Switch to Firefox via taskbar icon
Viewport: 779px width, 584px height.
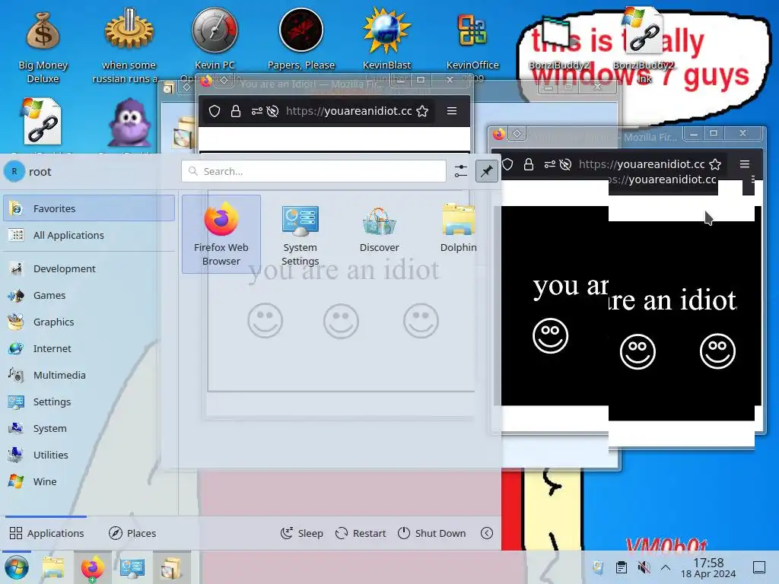92,567
